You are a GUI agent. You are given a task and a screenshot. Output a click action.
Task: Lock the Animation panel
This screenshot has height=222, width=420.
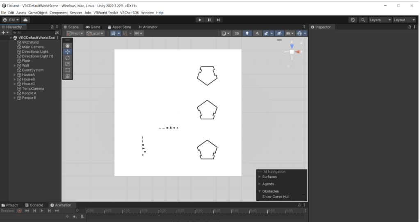tap(299, 205)
